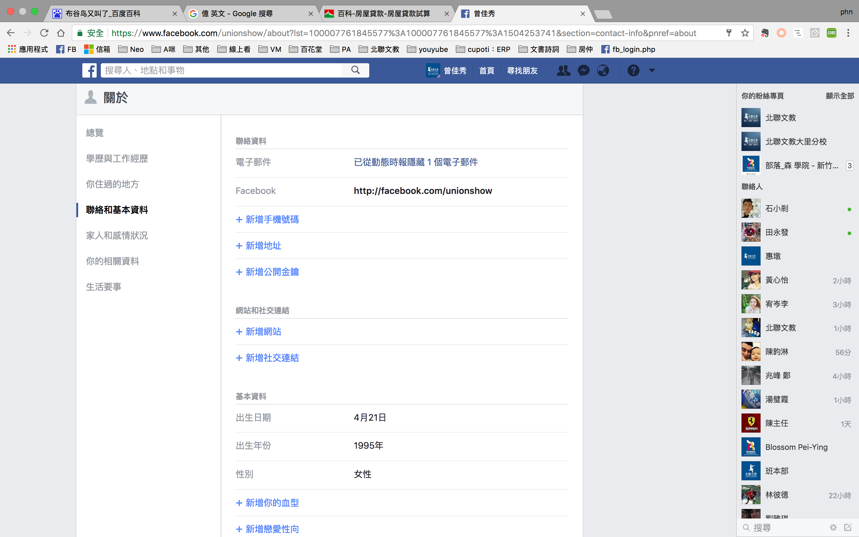Open friend requests icon
The width and height of the screenshot is (859, 537).
click(563, 70)
